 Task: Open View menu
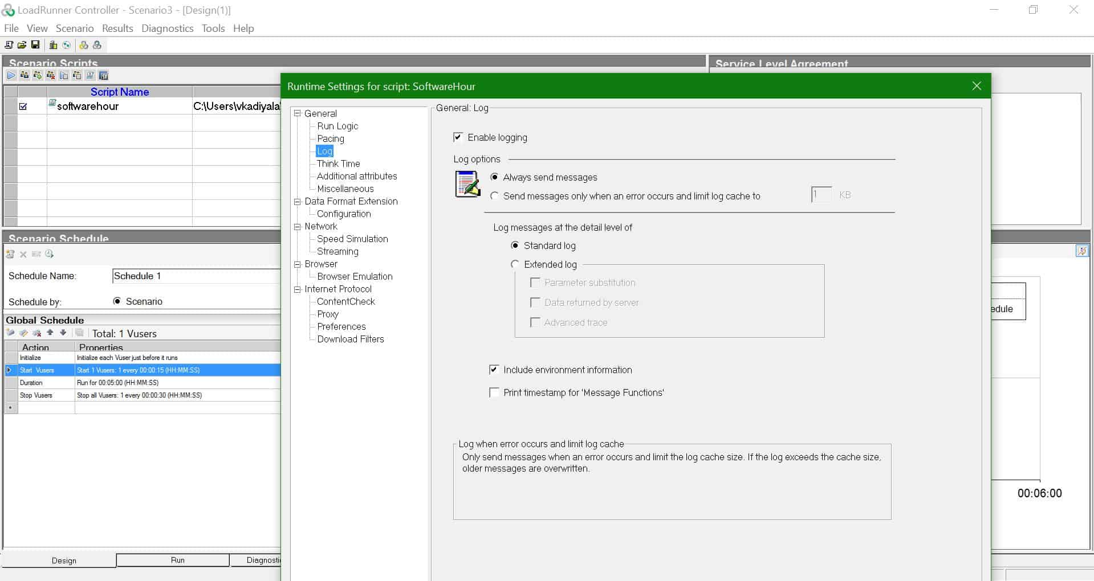pos(37,28)
